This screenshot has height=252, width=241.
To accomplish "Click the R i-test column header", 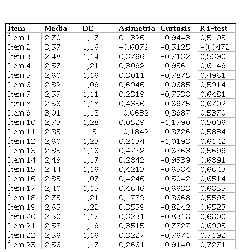I will point(214,28).
